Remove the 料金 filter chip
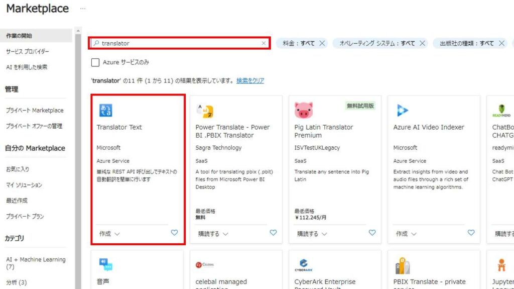Screen dimensions: 514x289 click(x=322, y=43)
